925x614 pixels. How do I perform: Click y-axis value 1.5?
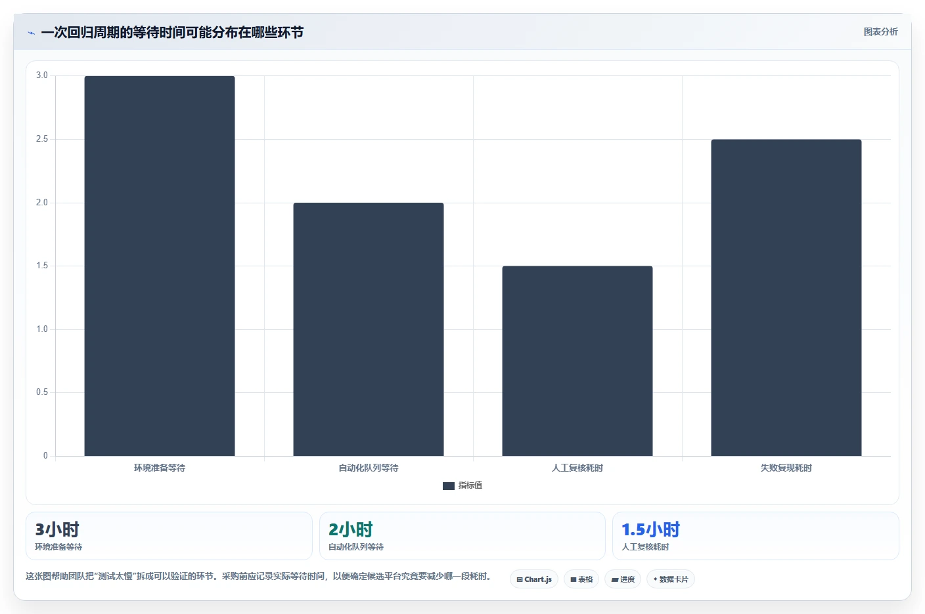(42, 266)
